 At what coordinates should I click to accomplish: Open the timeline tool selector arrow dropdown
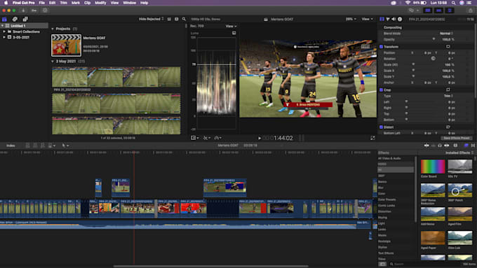point(65,146)
